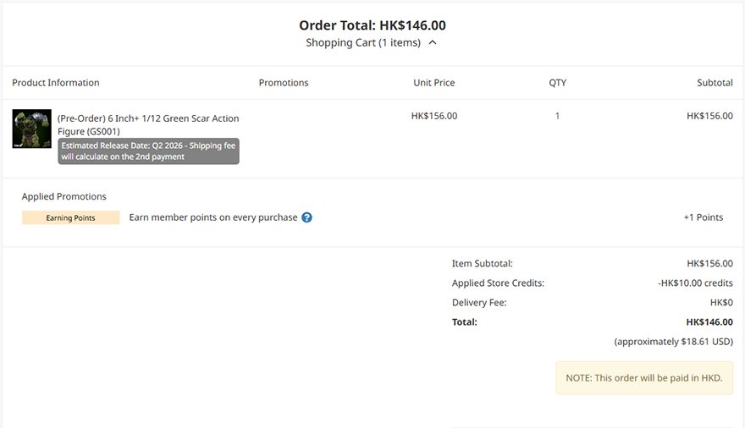
Task: Select the Unit Price column header
Action: 434,83
